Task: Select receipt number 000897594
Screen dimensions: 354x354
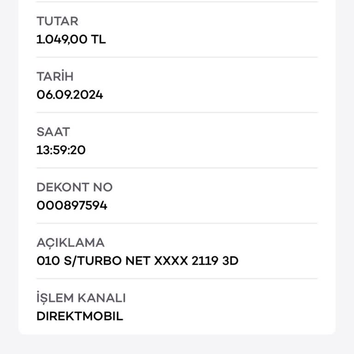Action: coord(72,206)
